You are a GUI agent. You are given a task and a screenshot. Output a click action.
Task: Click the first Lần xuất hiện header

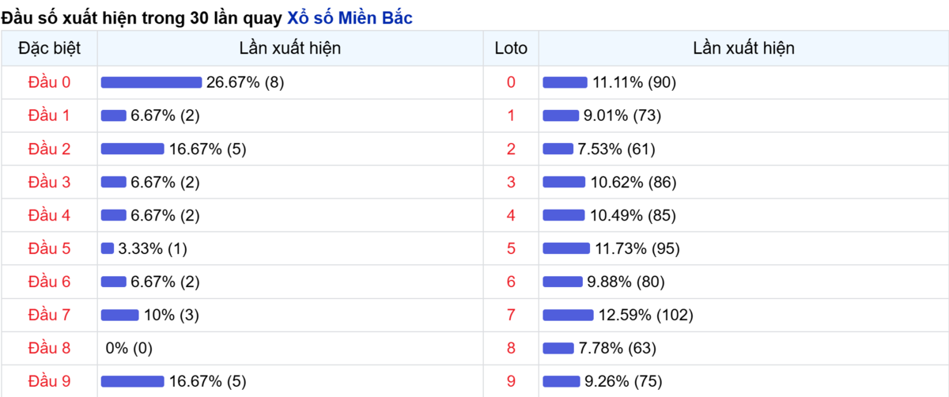point(290,48)
